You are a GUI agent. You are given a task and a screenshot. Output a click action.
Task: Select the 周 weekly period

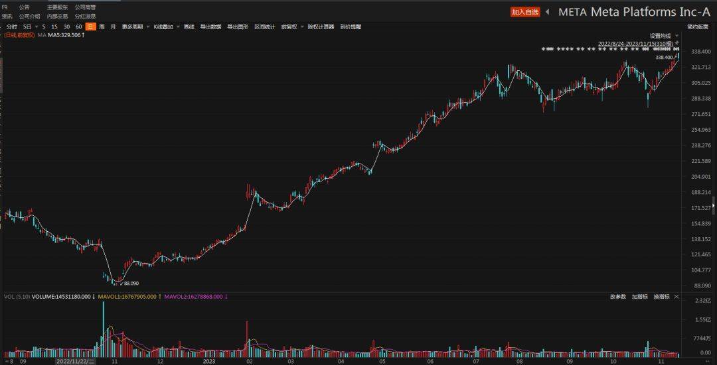click(102, 26)
